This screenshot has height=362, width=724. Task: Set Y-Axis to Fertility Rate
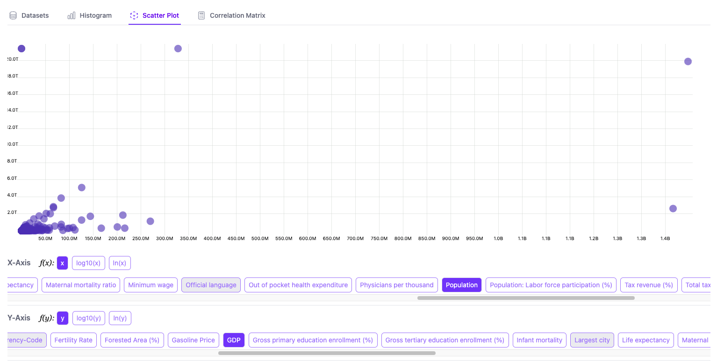[x=73, y=340]
